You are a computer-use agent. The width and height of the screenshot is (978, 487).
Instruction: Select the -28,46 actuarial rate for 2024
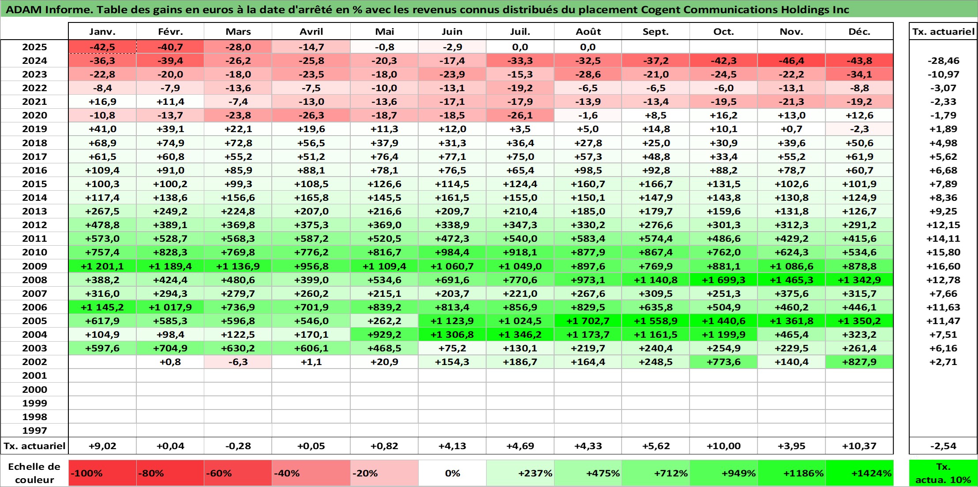point(943,61)
